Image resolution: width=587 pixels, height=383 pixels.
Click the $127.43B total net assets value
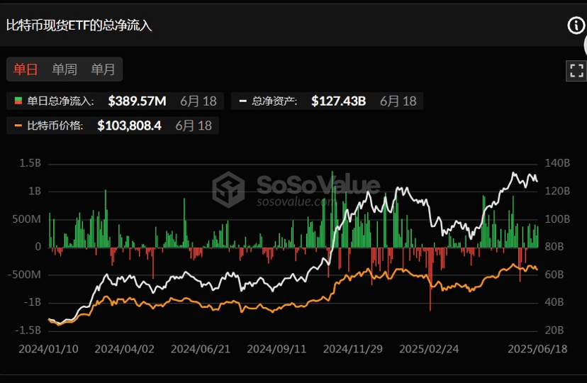click(x=338, y=101)
